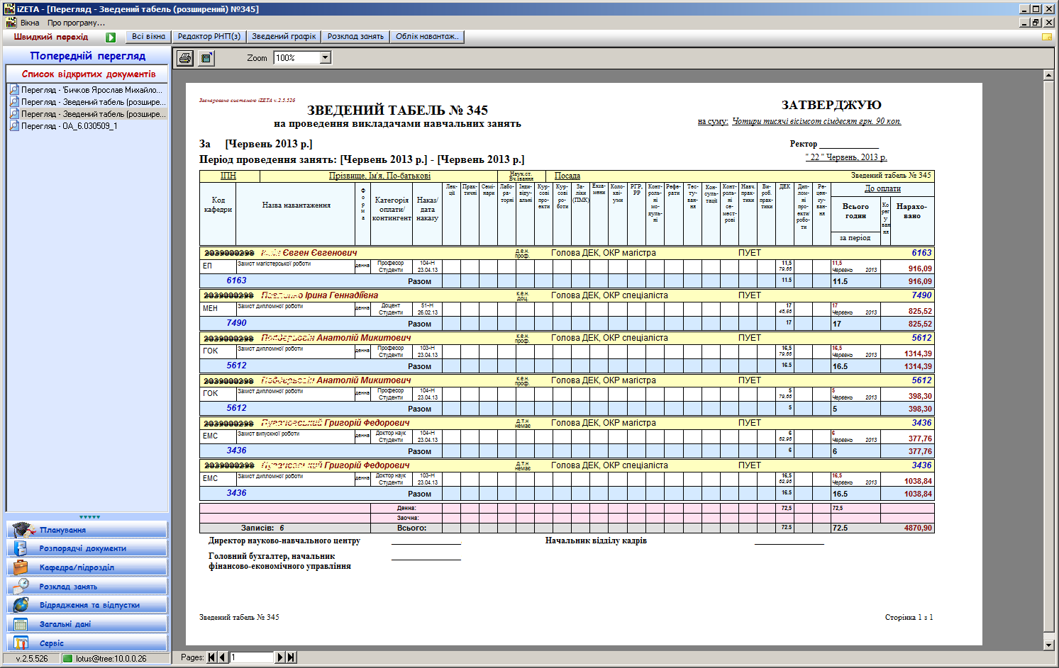Viewport: 1059px width, 668px height.
Task: Click the 'ЗВЕДЕНИЙ ТАБЕЛЬ № 345' report heading
Action: 397,111
